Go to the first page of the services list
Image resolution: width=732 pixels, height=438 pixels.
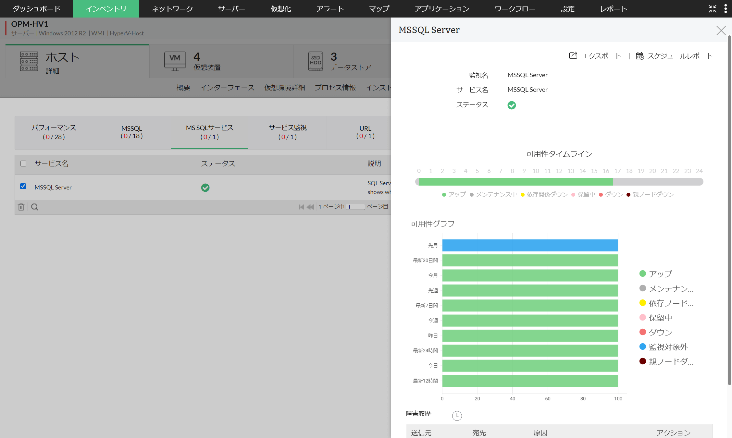pos(301,207)
